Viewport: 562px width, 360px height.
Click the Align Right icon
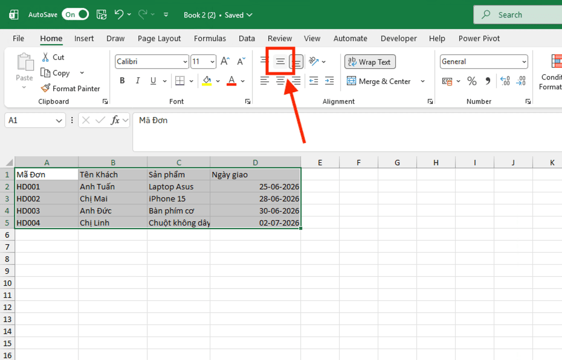pos(296,81)
